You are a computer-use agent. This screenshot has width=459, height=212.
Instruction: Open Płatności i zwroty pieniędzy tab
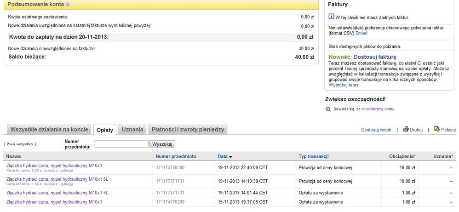188,130
